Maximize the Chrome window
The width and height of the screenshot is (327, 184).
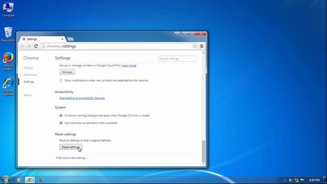[x=192, y=34]
